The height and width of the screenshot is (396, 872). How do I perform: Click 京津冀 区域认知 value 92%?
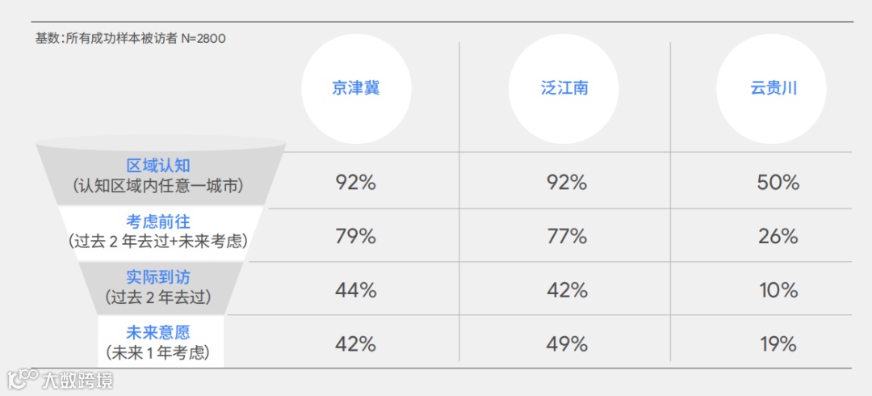(356, 183)
